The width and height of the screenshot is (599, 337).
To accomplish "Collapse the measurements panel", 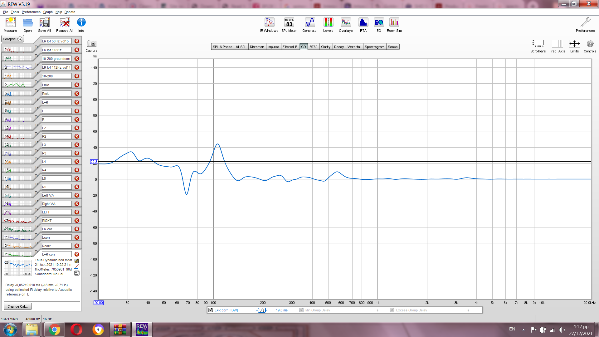I will (x=12, y=39).
